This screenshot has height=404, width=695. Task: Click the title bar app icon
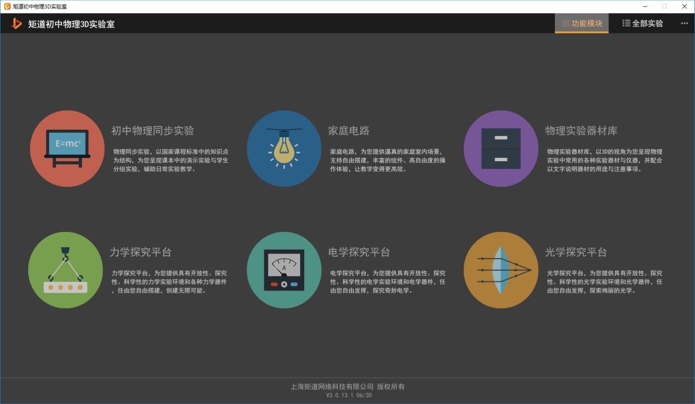[7, 6]
